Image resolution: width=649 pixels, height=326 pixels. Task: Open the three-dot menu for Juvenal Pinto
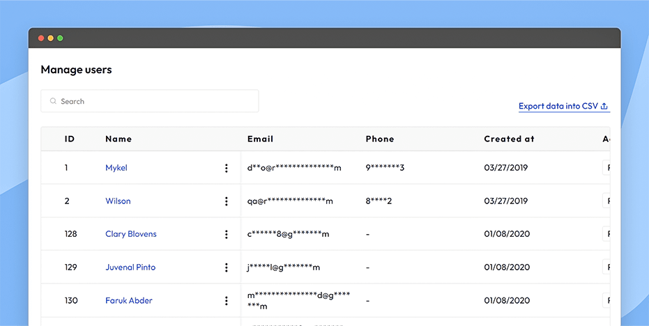[226, 267]
